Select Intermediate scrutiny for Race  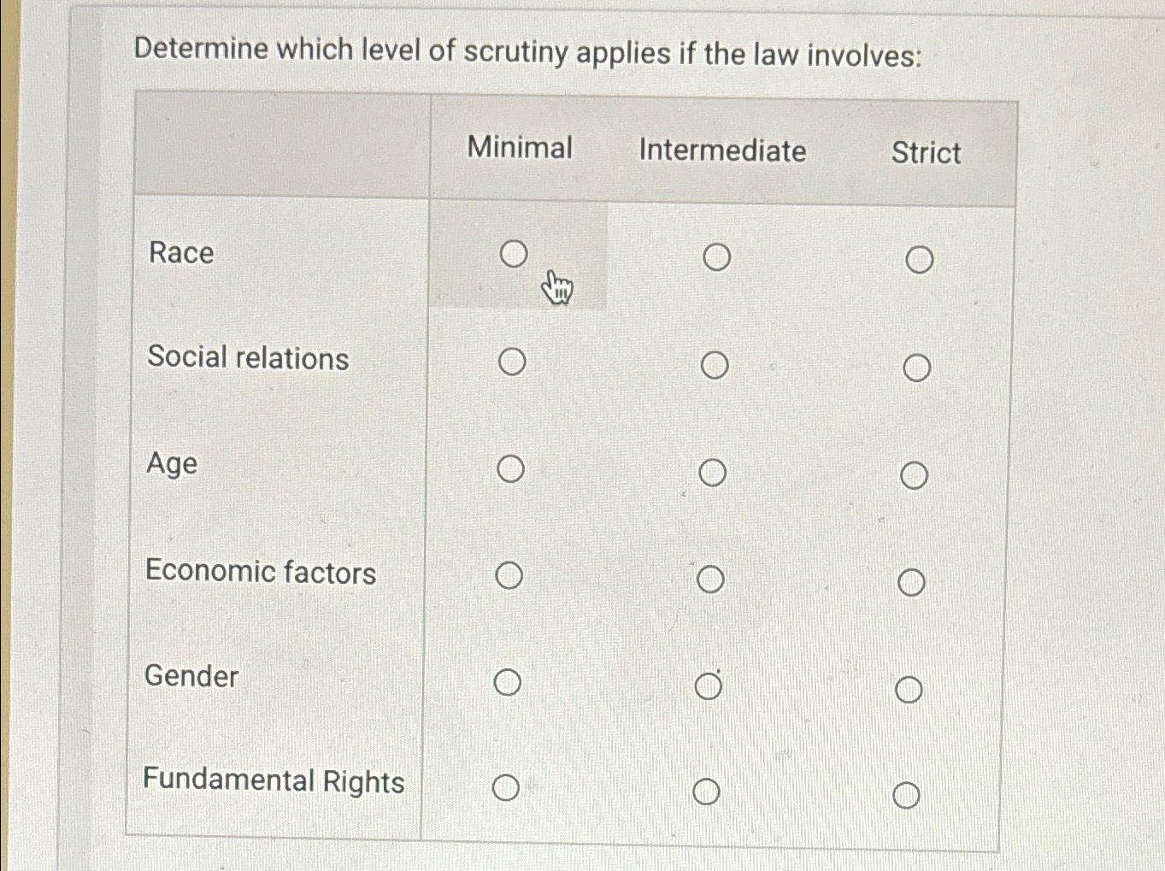716,256
